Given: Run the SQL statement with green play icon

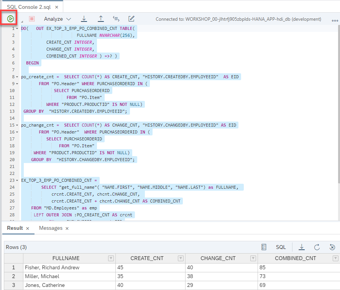Looking at the screenshot, I should [x=10, y=19].
